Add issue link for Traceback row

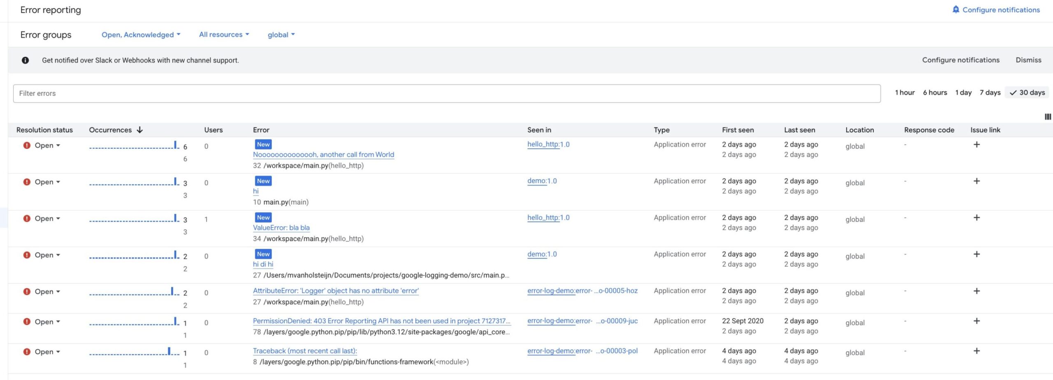coord(976,351)
